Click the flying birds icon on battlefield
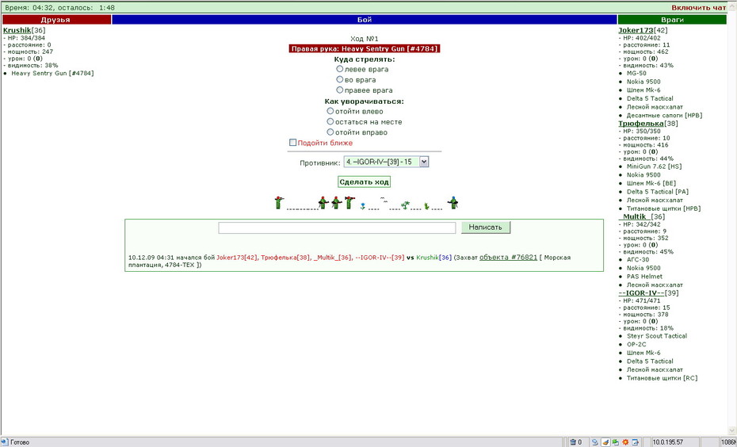737x447 pixels. pos(384,199)
